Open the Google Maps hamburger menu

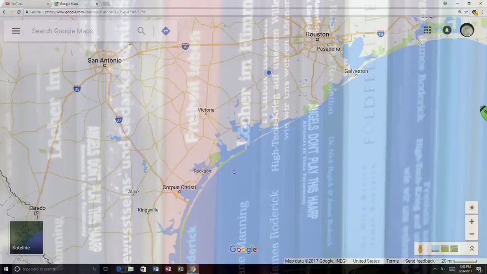pyautogui.click(x=16, y=31)
